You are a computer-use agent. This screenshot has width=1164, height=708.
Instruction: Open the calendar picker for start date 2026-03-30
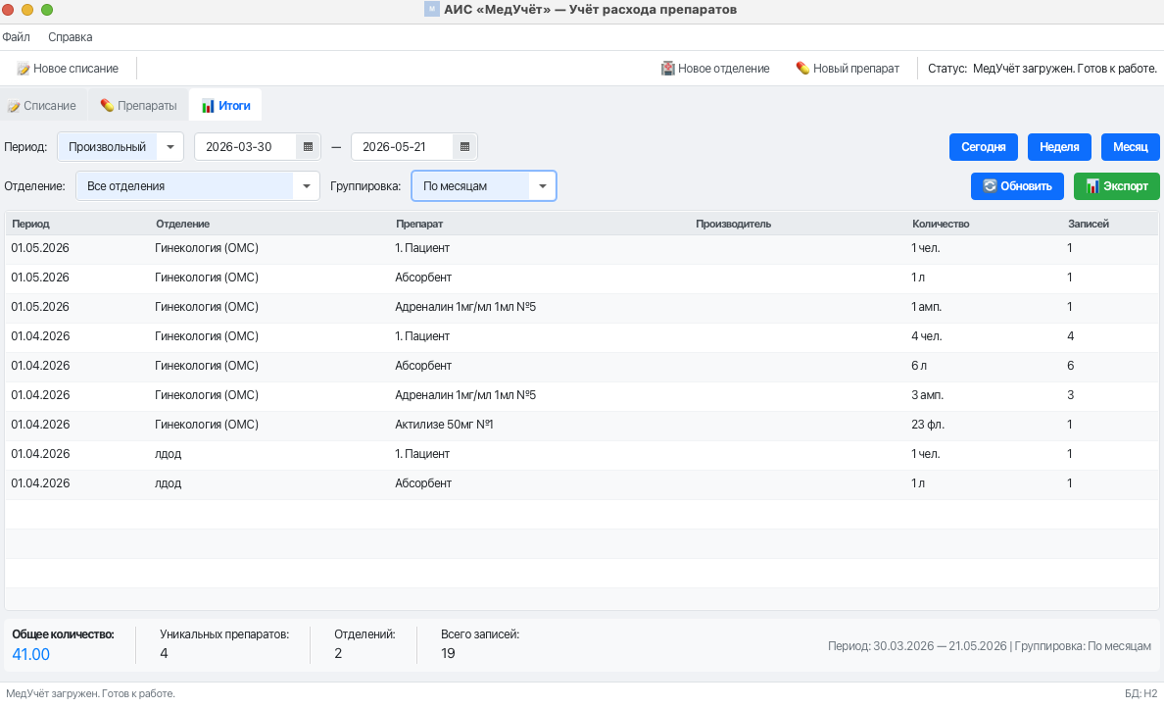click(308, 147)
